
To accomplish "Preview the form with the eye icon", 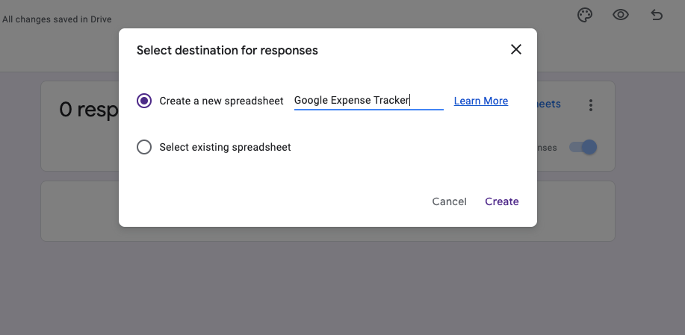I will coord(620,15).
